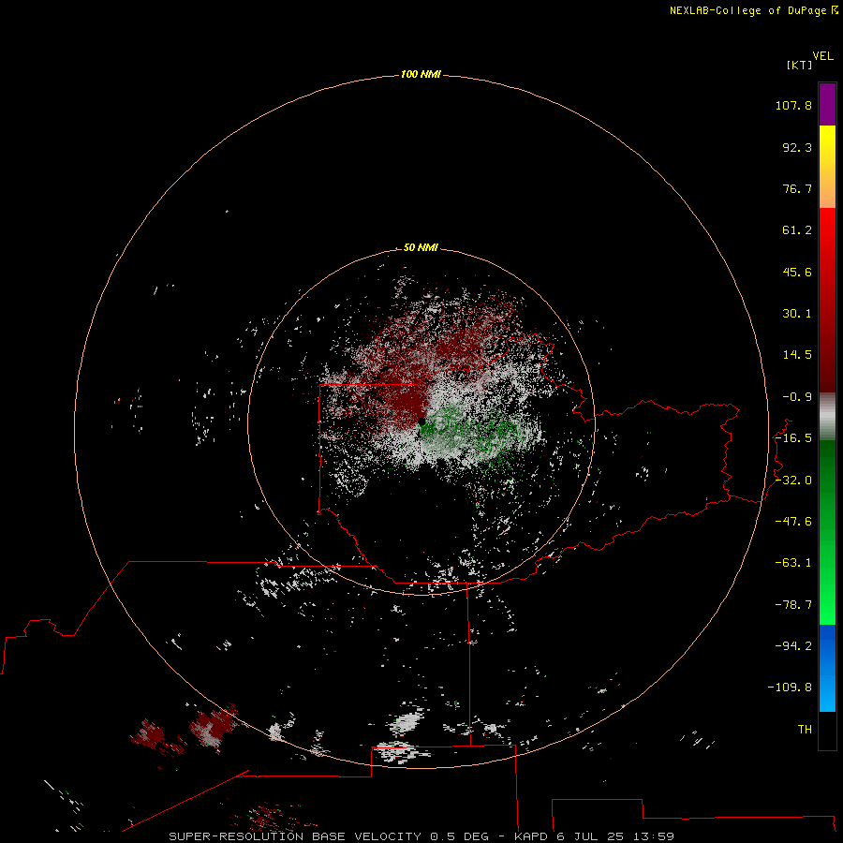Click the -63.1 legend value
Screen dimensions: 843x843
coord(793,563)
